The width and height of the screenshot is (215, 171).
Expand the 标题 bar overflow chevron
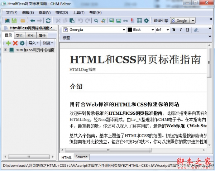(x=210, y=36)
